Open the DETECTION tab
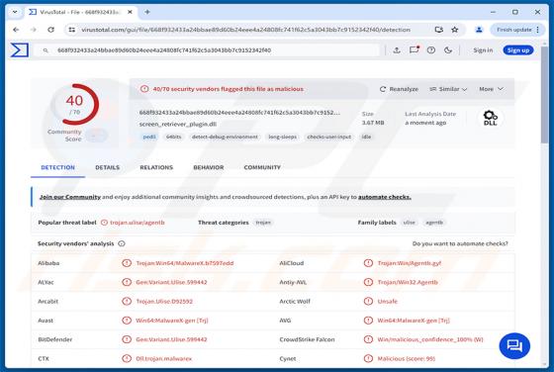 tap(58, 167)
